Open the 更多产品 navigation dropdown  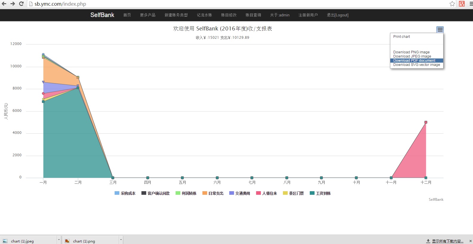[x=148, y=15]
